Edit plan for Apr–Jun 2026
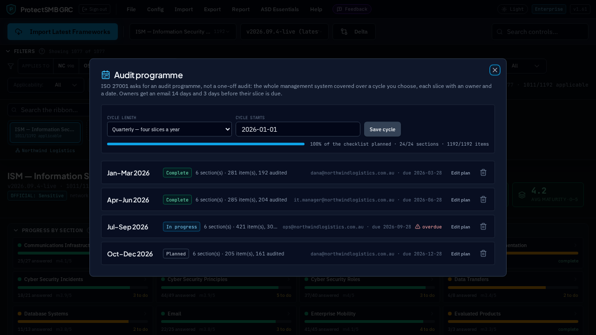This screenshot has height=335, width=596. coord(461,200)
